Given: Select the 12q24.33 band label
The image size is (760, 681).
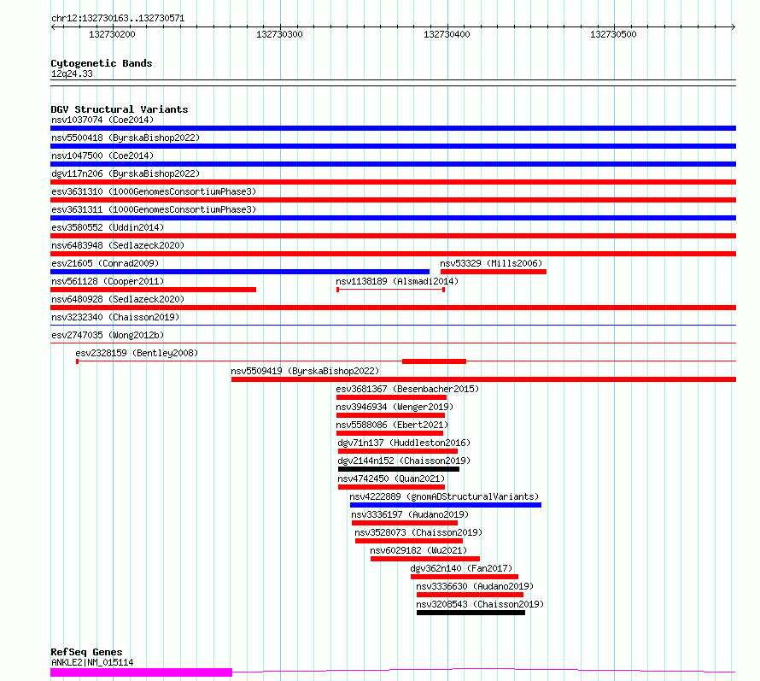Looking at the screenshot, I should 72,73.
